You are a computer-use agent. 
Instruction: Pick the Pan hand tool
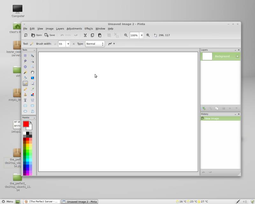33,72
